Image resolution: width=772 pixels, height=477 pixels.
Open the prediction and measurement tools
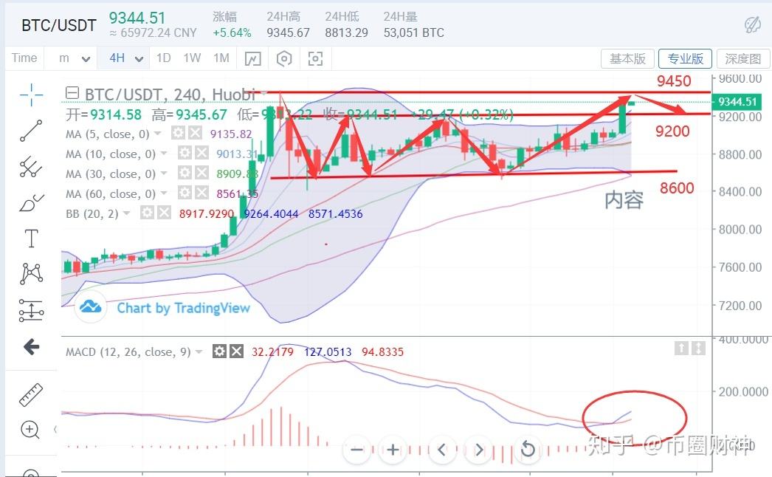coord(31,310)
